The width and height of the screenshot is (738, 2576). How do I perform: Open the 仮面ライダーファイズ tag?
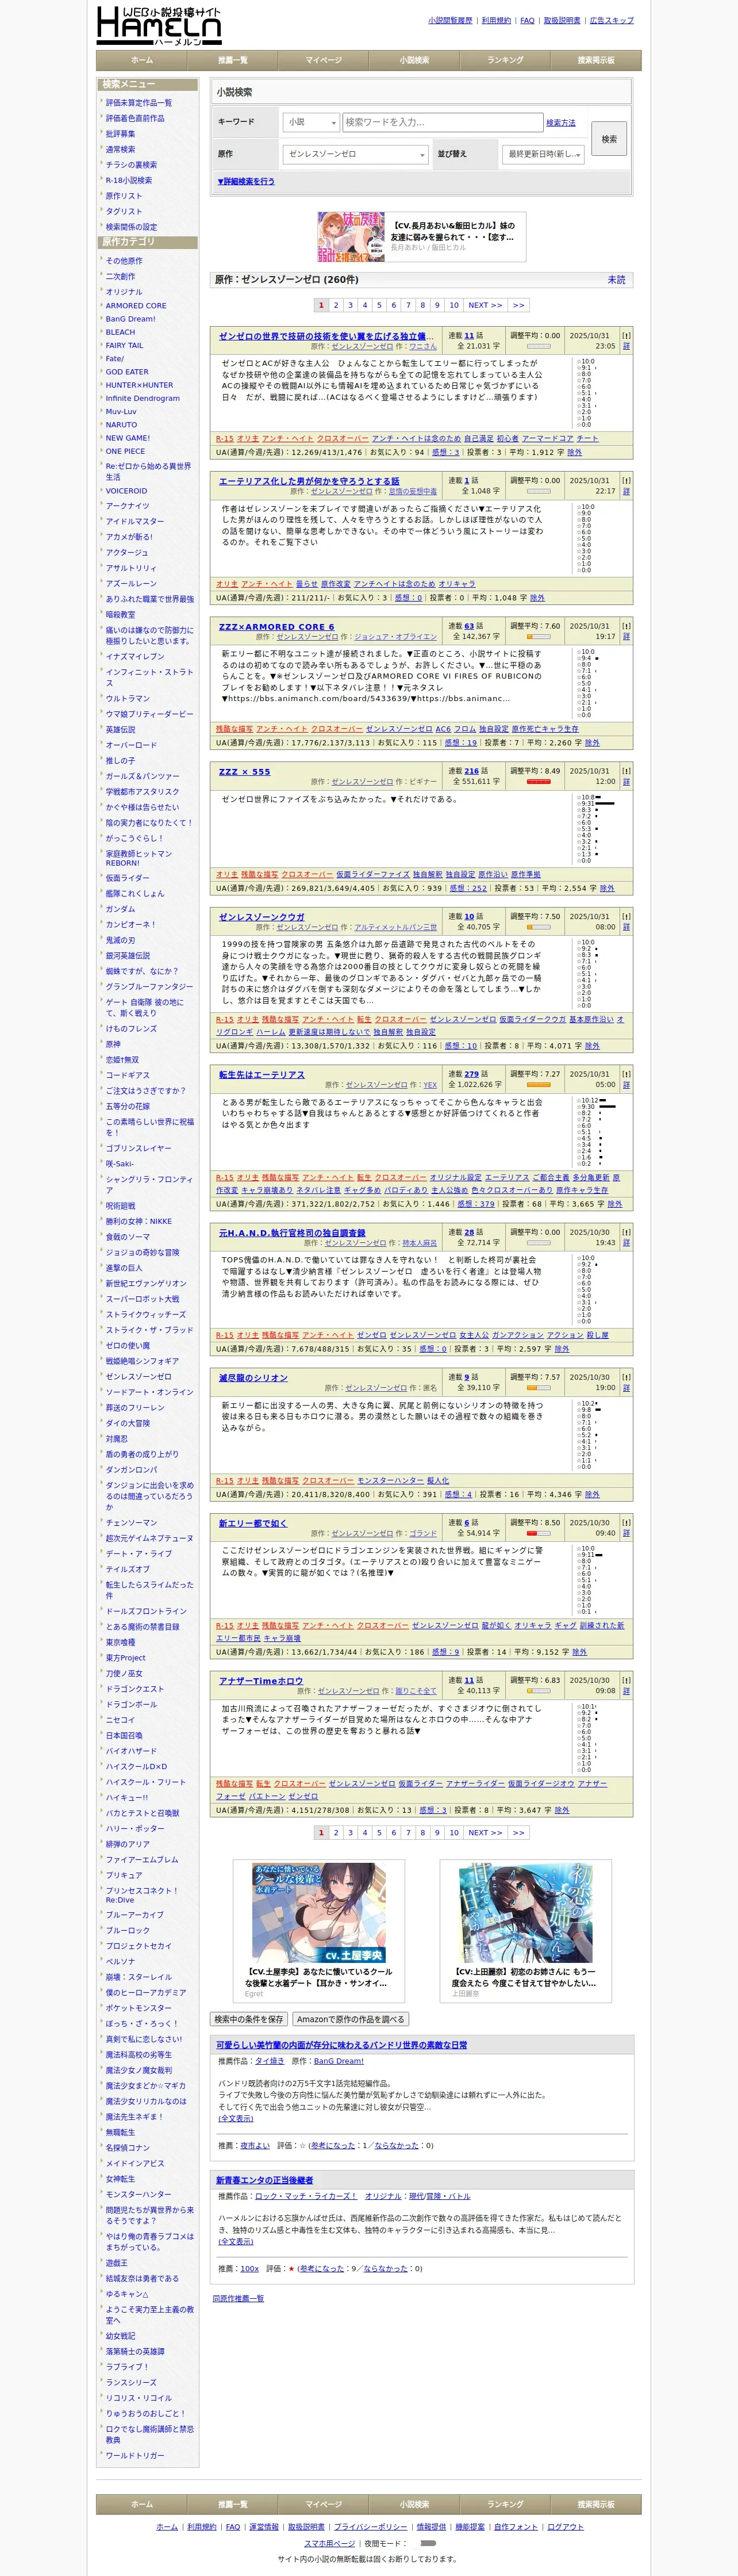pos(373,875)
